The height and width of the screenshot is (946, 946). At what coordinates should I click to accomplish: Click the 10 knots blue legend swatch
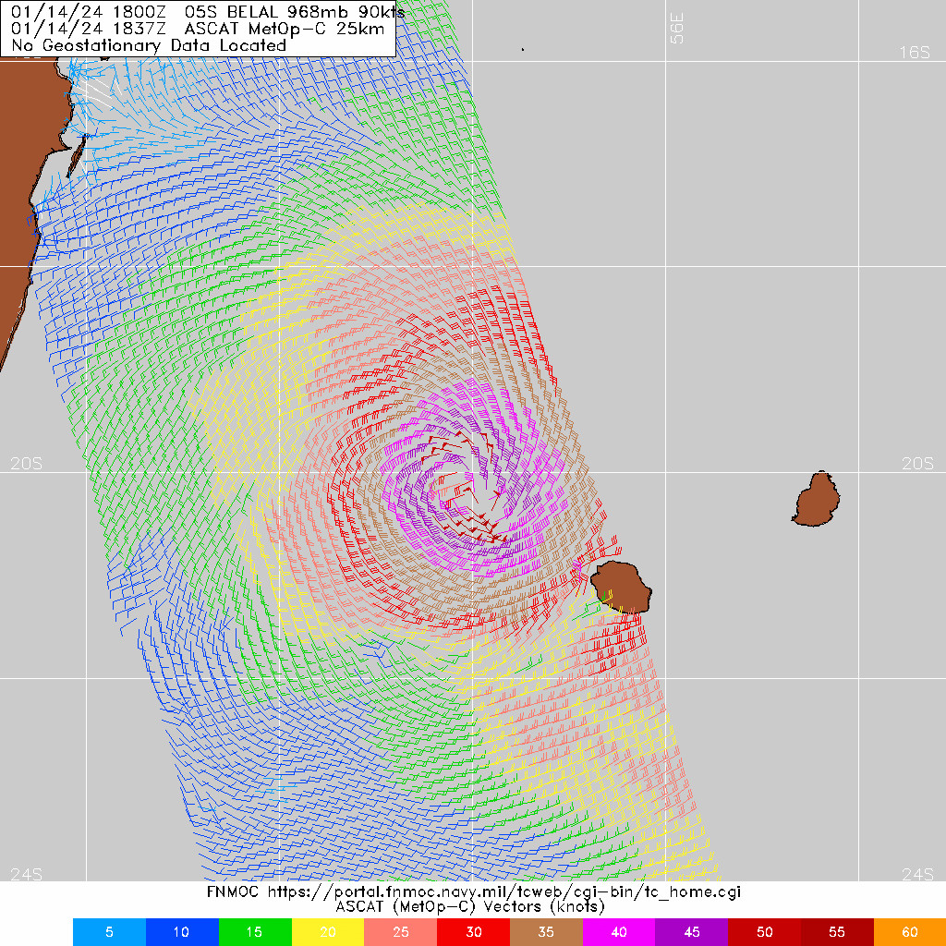[x=182, y=931]
